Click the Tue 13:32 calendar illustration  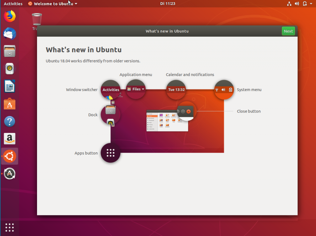point(176,90)
